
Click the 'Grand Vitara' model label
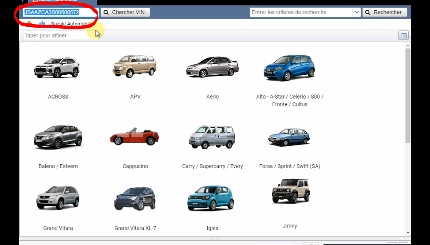pos(58,228)
